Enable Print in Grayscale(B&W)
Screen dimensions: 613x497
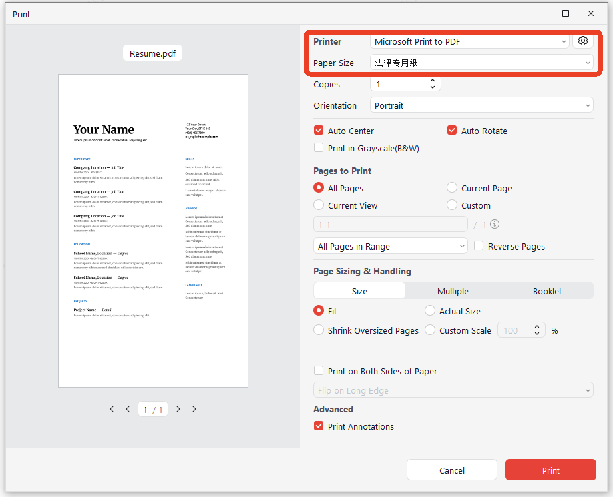(319, 148)
